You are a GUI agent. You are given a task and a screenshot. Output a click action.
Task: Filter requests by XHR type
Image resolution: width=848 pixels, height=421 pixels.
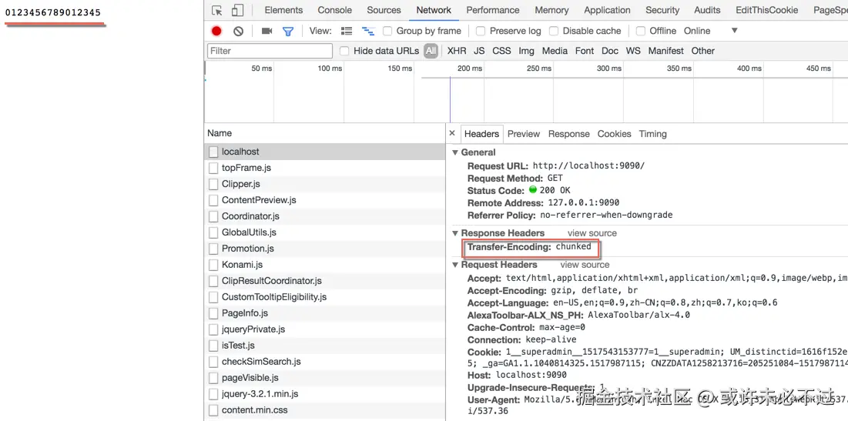pos(457,51)
